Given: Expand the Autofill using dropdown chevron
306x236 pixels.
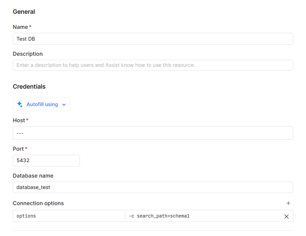Looking at the screenshot, I should pyautogui.click(x=64, y=105).
